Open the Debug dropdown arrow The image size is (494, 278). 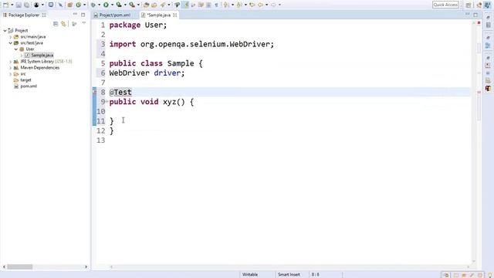[99, 5]
